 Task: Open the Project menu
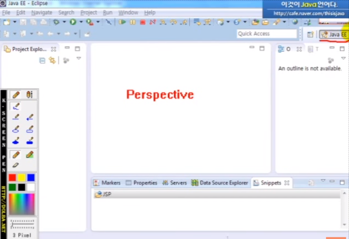(89, 12)
